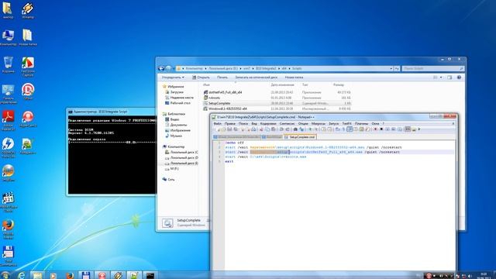Toggle Explorer preview pane icon

(449, 77)
